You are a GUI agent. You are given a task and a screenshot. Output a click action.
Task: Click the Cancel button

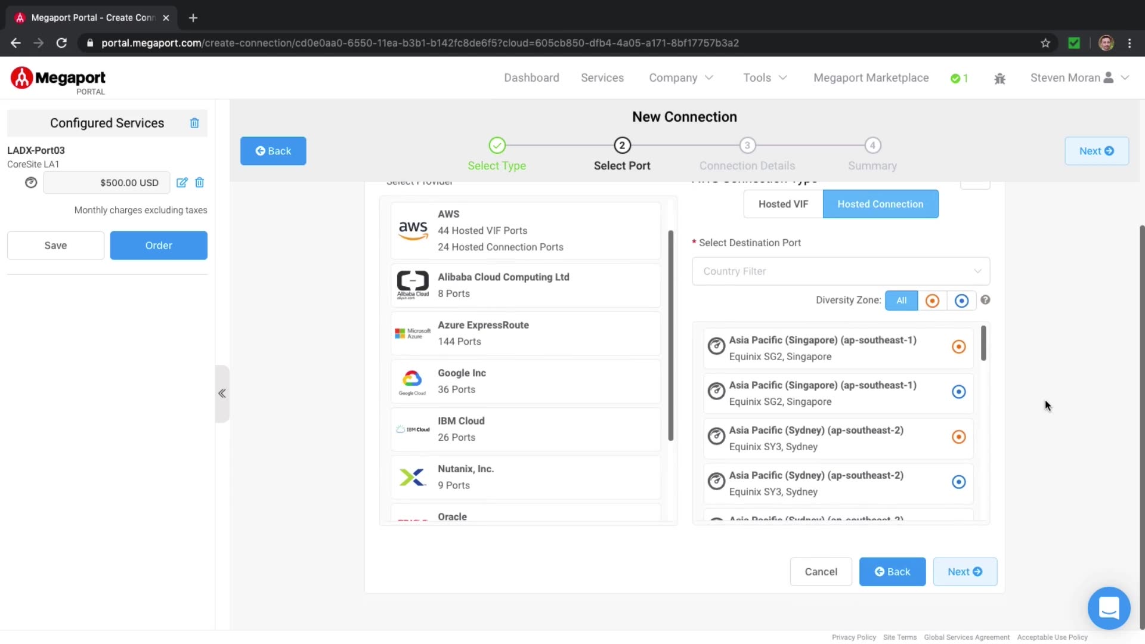[x=821, y=572]
